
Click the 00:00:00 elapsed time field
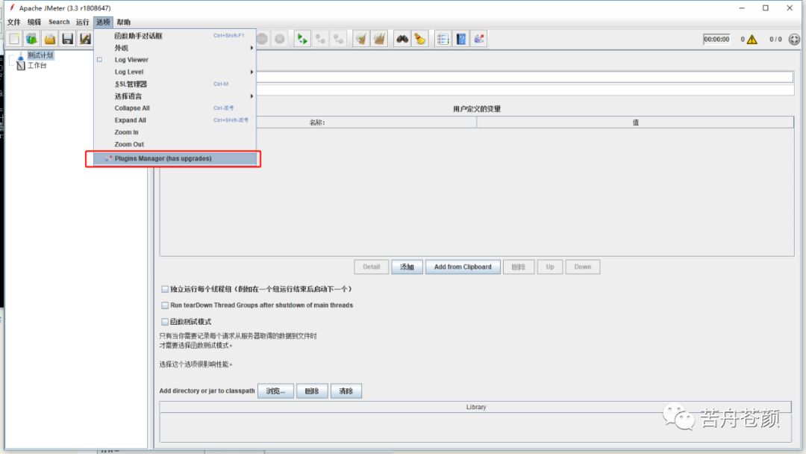(x=716, y=39)
